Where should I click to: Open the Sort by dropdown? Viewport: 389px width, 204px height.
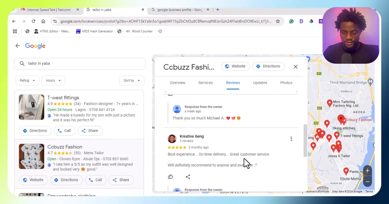[x=132, y=81]
